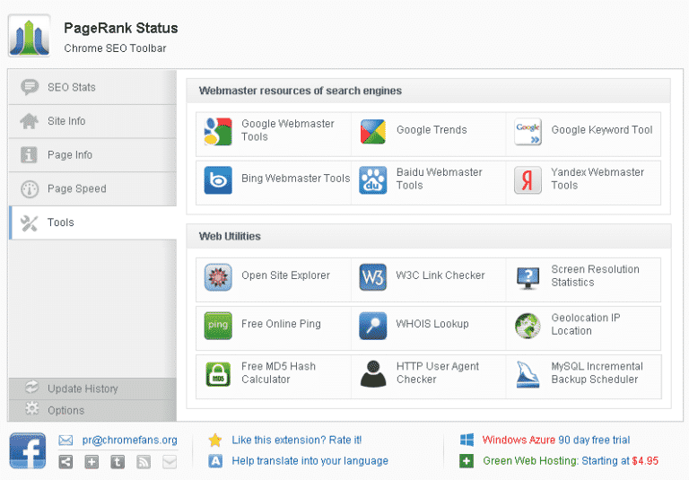
Task: Click the gray share icon
Action: [x=65, y=462]
